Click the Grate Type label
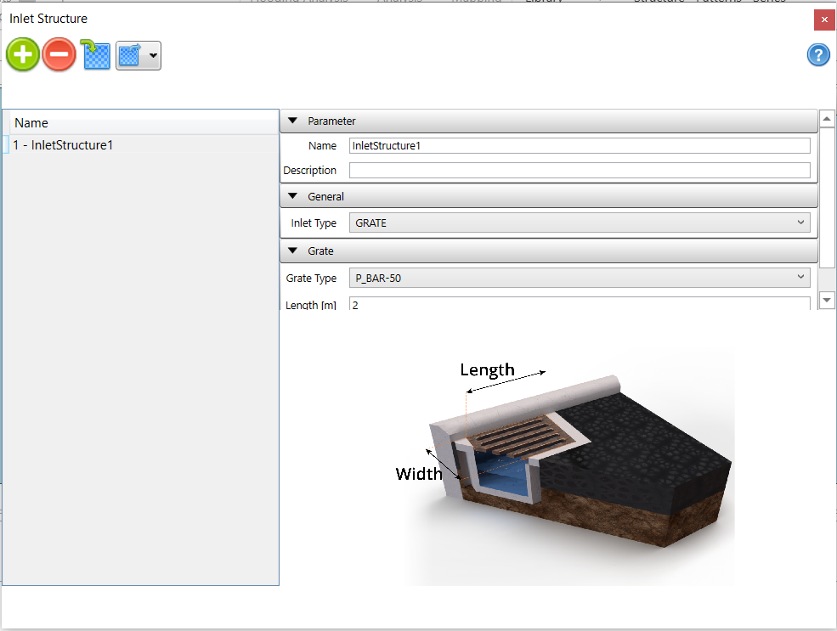The width and height of the screenshot is (837, 631). tap(311, 279)
